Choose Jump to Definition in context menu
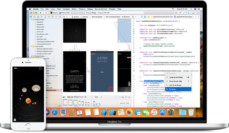 tap(176, 77)
